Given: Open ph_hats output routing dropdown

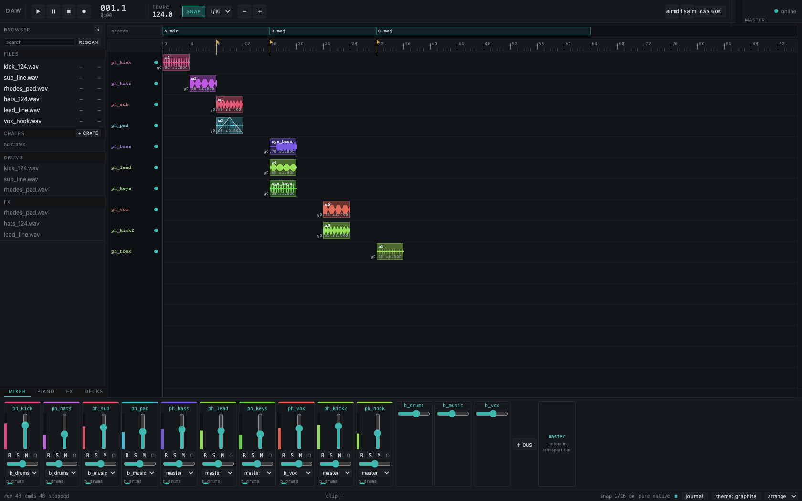Looking at the screenshot, I should pyautogui.click(x=62, y=473).
